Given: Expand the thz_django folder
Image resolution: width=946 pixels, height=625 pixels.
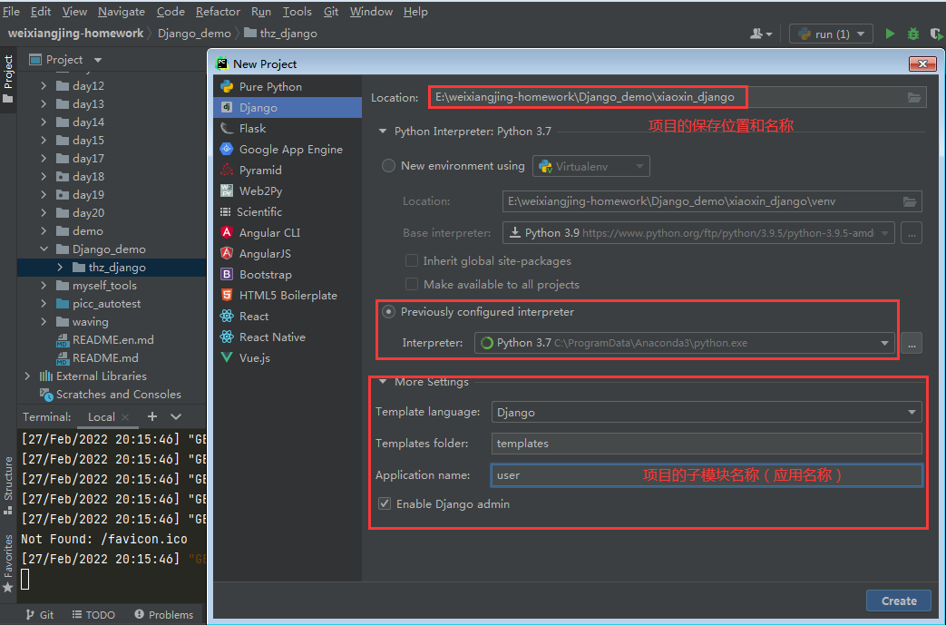Looking at the screenshot, I should pos(60,267).
